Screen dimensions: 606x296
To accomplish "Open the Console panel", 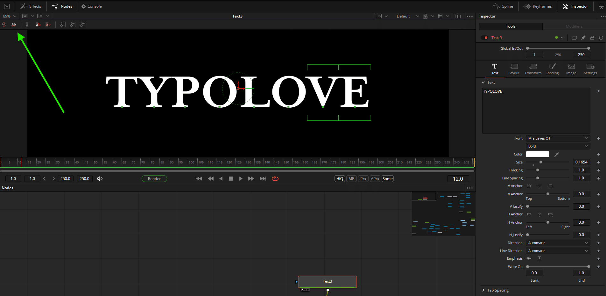I will point(91,6).
